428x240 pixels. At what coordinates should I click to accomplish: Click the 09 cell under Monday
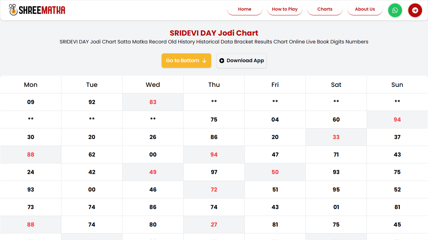pyautogui.click(x=31, y=102)
